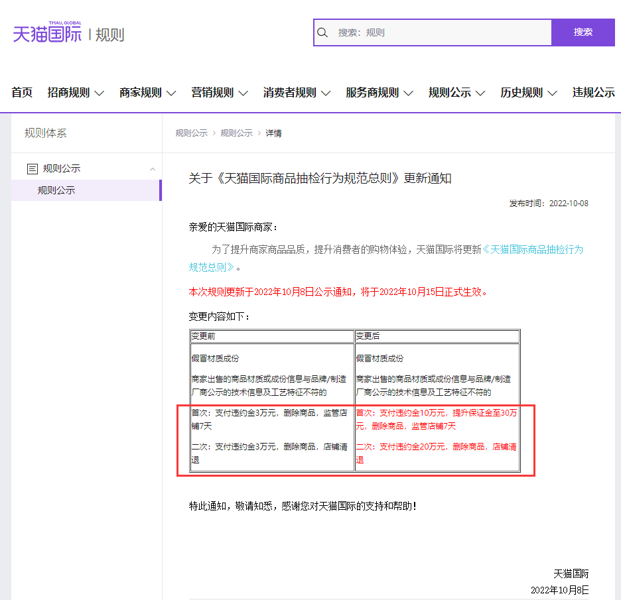Click the red 二次：支付违约金20万元 text
Screen dimensions: 621x600
[437, 453]
